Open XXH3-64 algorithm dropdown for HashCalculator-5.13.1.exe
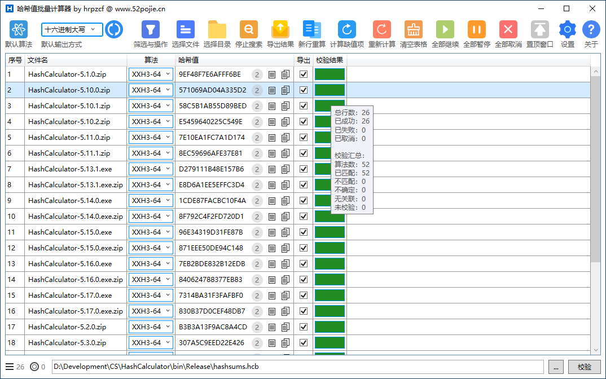 tap(151, 169)
